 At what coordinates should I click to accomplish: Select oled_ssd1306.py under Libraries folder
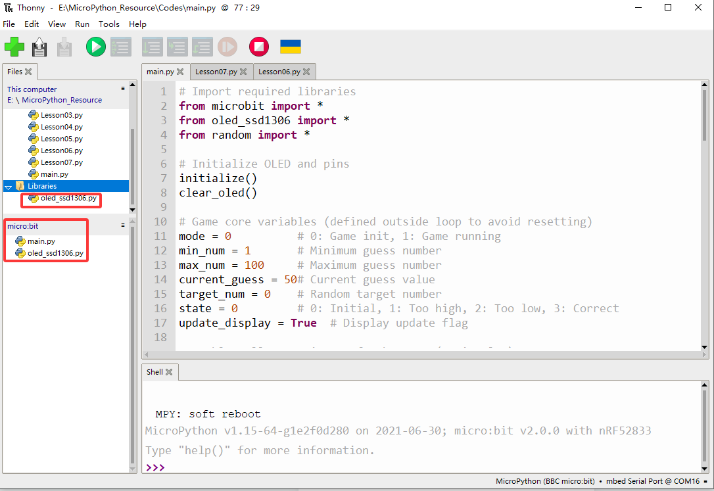(x=68, y=198)
